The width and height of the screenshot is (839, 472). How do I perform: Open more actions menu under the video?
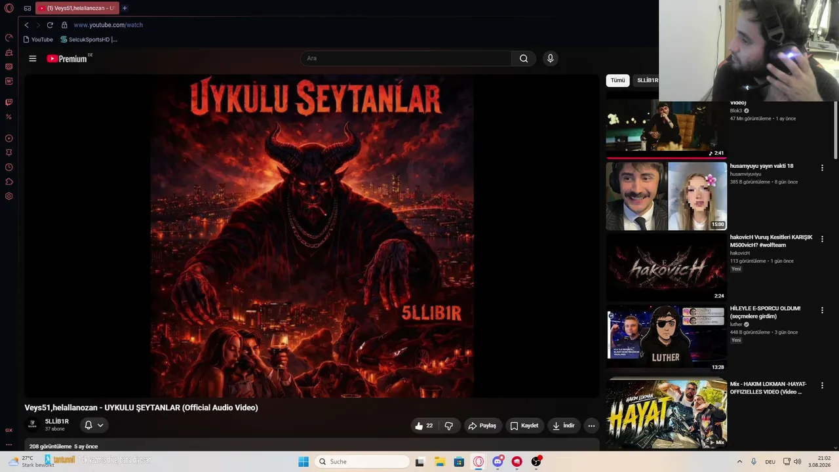[x=591, y=425]
